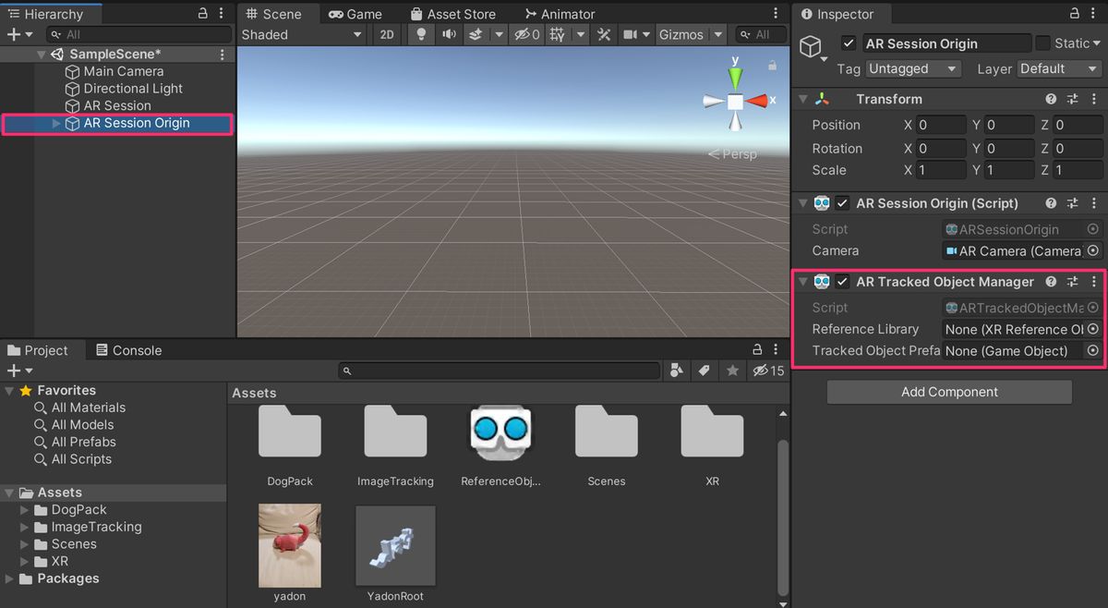Open the Tag Untagged dropdown

(913, 68)
